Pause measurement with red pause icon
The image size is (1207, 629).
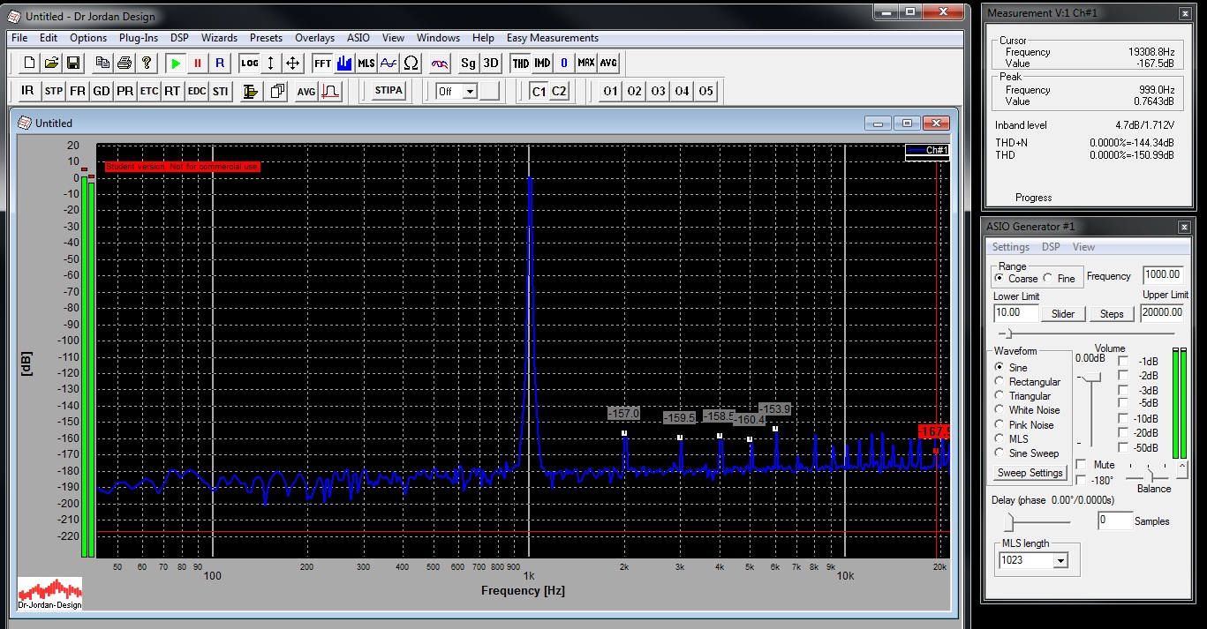coord(198,63)
